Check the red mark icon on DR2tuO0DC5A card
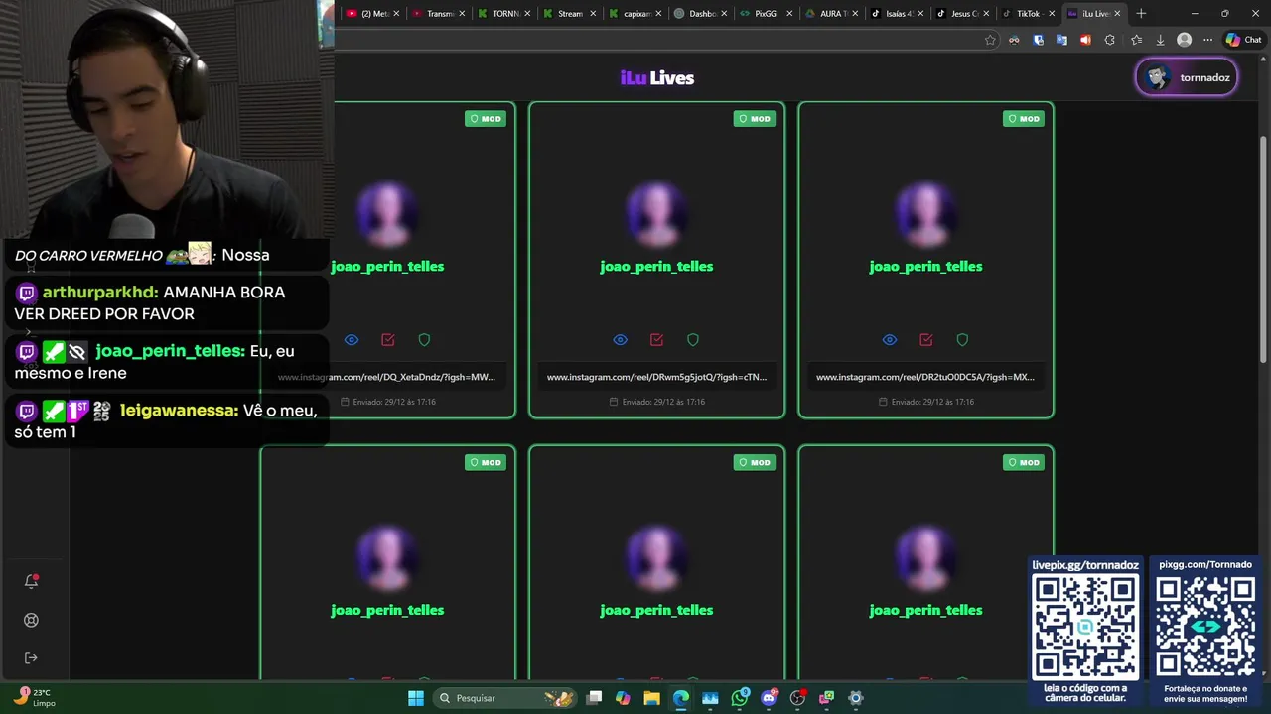1271x714 pixels. click(926, 340)
